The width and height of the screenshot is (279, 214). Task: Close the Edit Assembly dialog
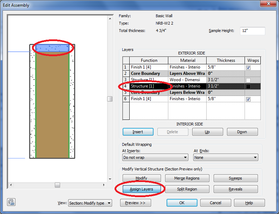click(268, 4)
